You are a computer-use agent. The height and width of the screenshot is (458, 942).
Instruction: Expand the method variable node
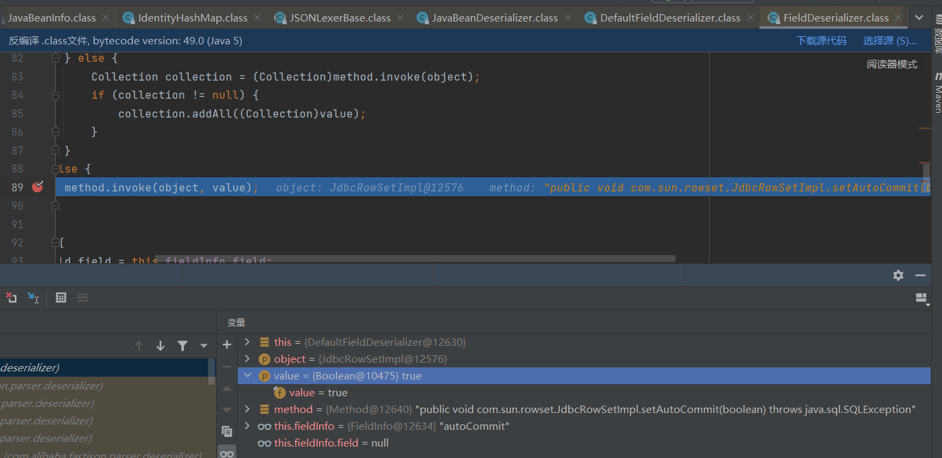tap(246, 408)
